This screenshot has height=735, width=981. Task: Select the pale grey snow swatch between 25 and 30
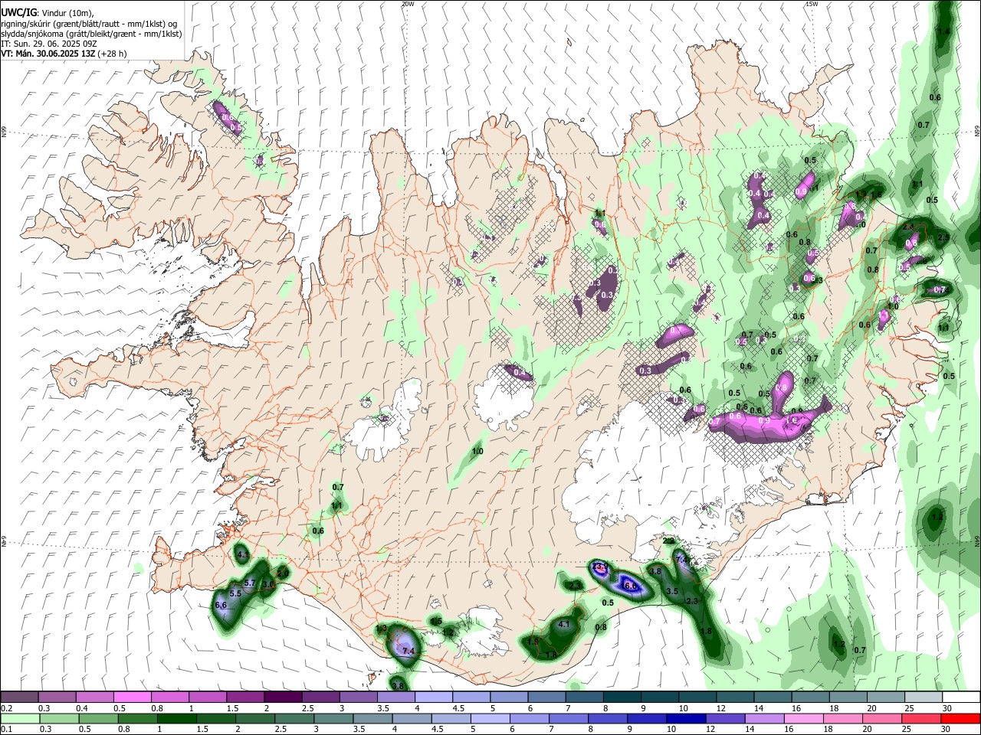[x=924, y=697]
